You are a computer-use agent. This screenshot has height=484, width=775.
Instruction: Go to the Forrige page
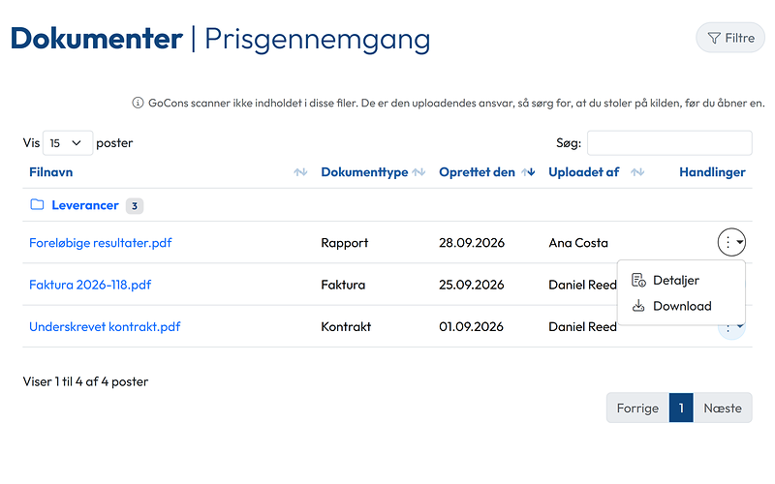pyautogui.click(x=637, y=408)
